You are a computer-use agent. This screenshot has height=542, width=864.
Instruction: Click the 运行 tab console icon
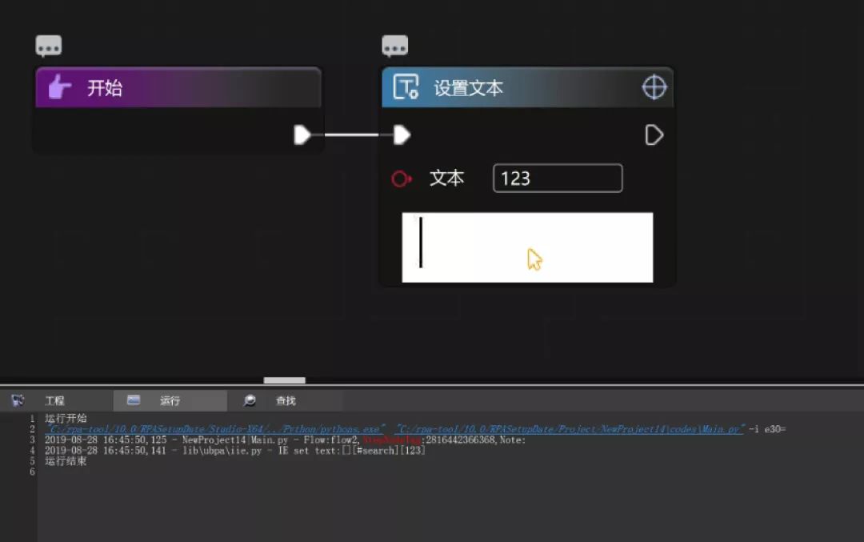coord(134,400)
